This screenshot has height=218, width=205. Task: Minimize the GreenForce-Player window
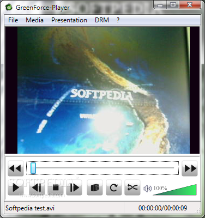point(160,5)
